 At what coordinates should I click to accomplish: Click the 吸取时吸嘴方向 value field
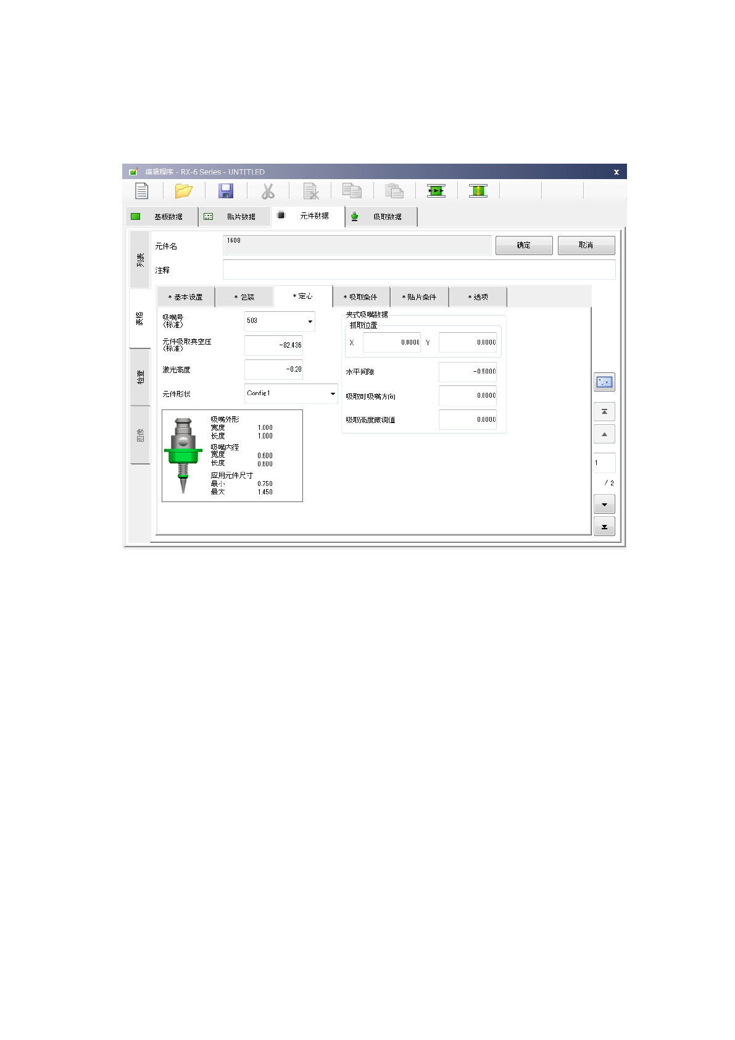tap(467, 396)
